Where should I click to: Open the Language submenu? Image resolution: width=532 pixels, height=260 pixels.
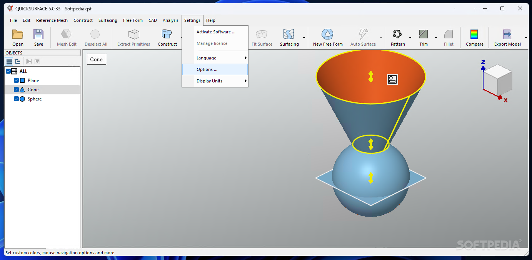point(215,58)
